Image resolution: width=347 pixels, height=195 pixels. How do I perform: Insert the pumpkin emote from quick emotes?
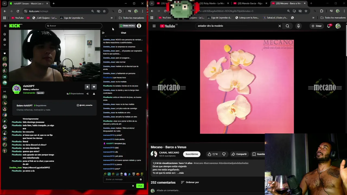138,174
